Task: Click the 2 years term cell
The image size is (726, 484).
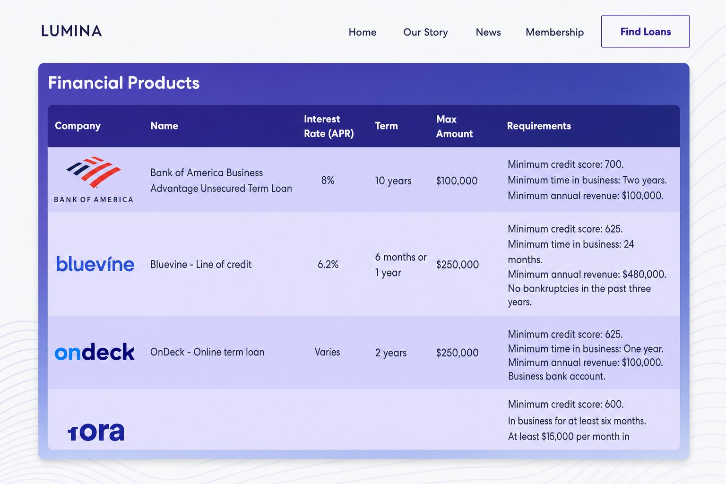Action: (391, 353)
